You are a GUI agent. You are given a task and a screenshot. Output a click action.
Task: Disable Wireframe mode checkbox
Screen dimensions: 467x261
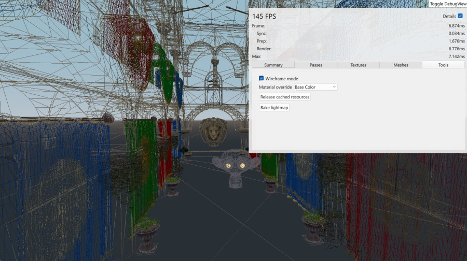tap(262, 78)
